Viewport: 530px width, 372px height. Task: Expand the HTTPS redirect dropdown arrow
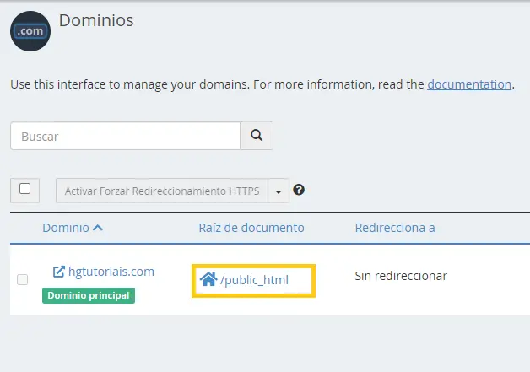click(279, 191)
